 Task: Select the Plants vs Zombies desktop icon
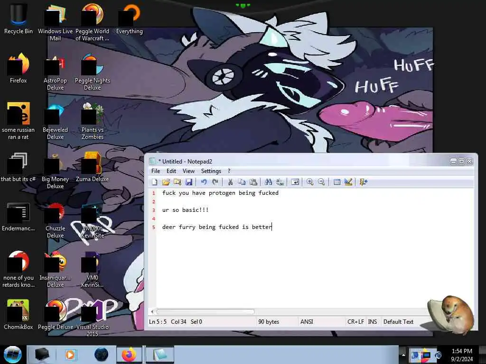93,121
